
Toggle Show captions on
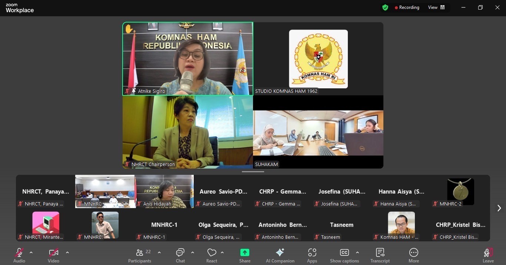coord(344,255)
